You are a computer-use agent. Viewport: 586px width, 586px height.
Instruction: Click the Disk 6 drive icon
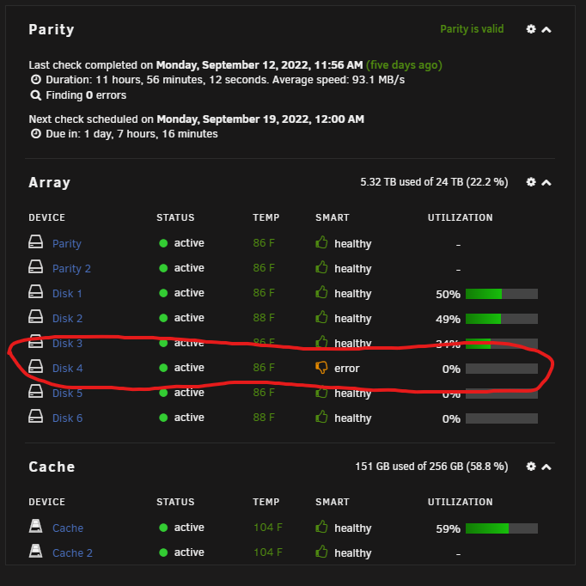point(35,417)
